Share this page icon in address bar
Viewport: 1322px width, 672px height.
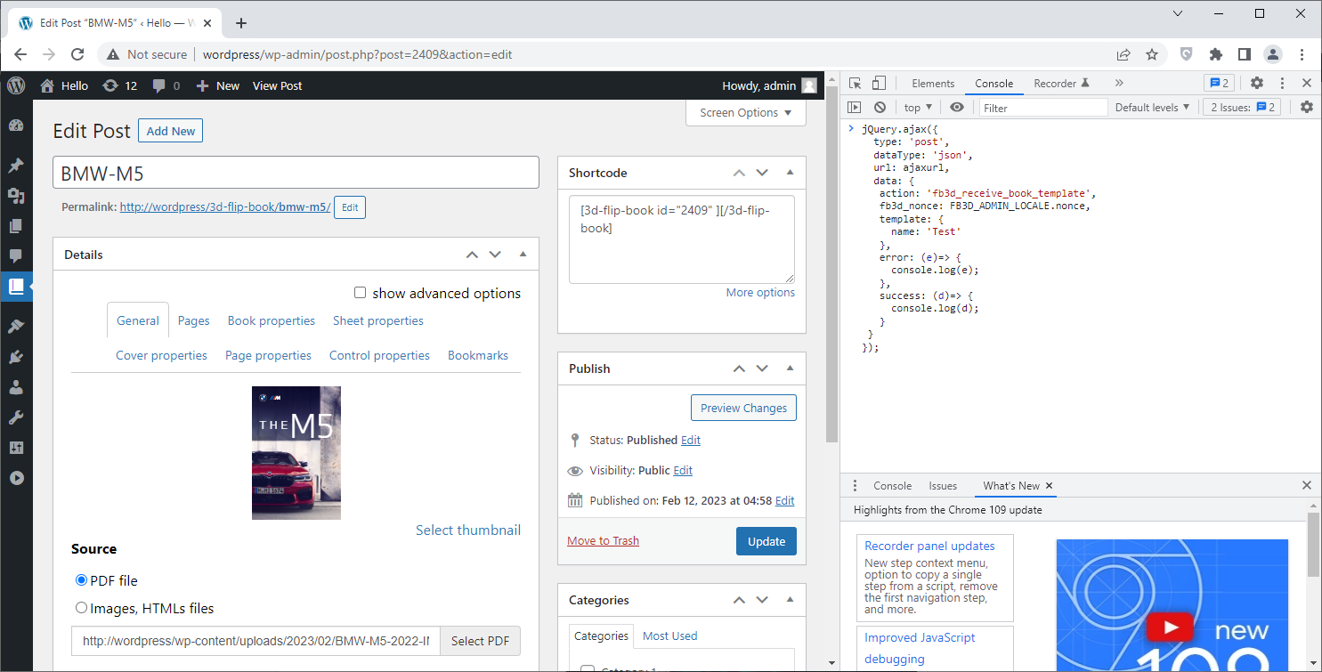tap(1123, 54)
